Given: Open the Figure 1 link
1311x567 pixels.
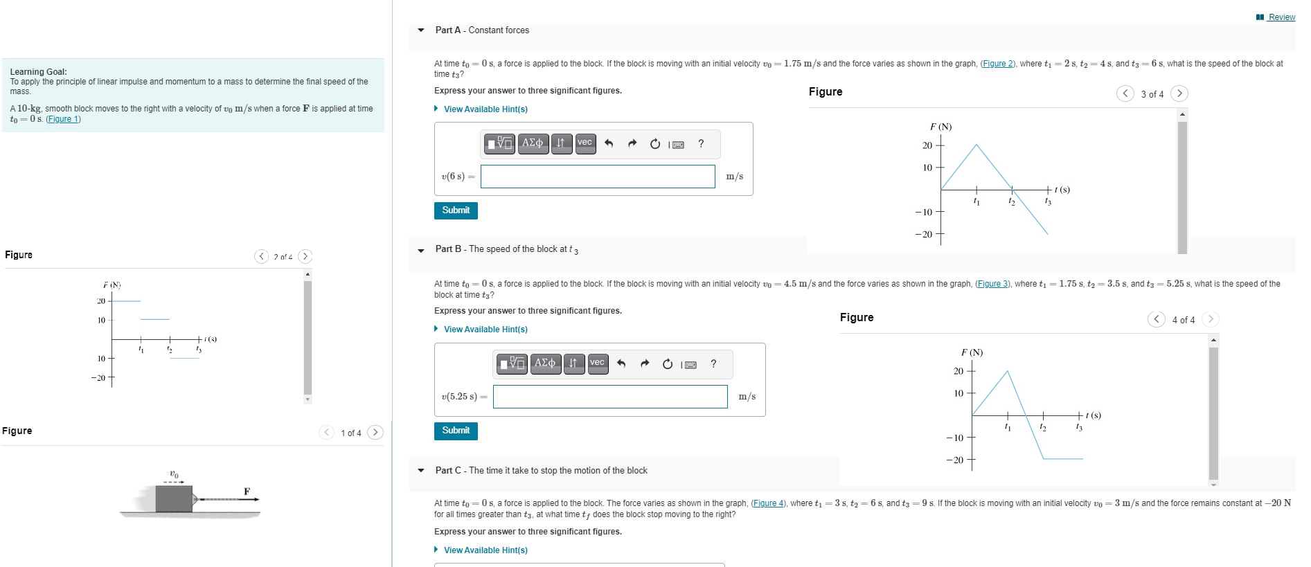Looking at the screenshot, I should pos(63,119).
